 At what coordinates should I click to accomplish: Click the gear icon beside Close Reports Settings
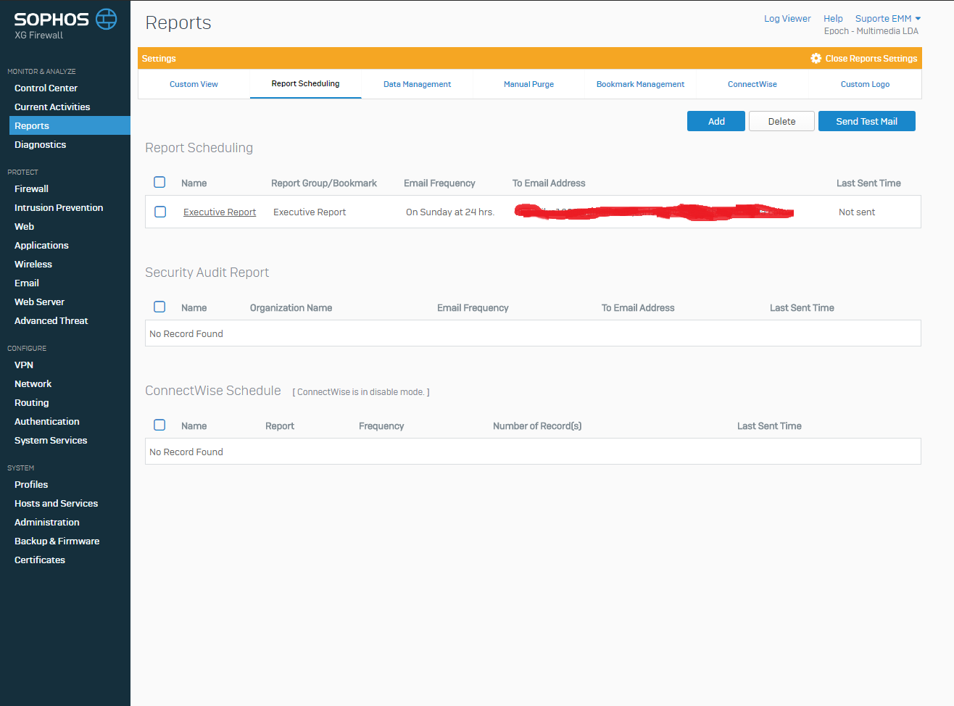(816, 58)
